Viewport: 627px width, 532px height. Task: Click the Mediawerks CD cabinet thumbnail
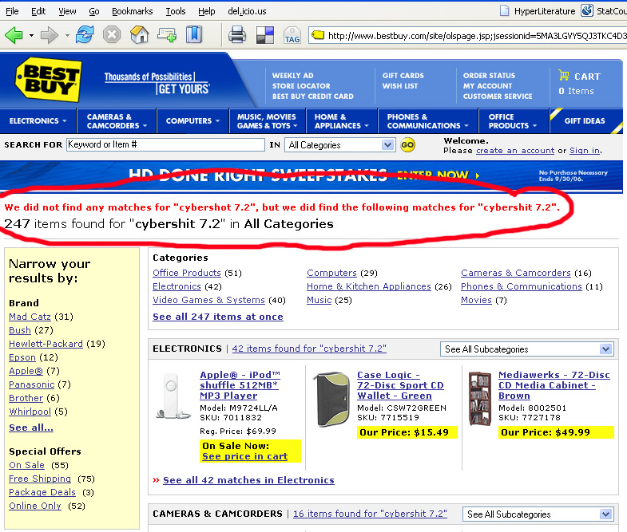(x=480, y=399)
